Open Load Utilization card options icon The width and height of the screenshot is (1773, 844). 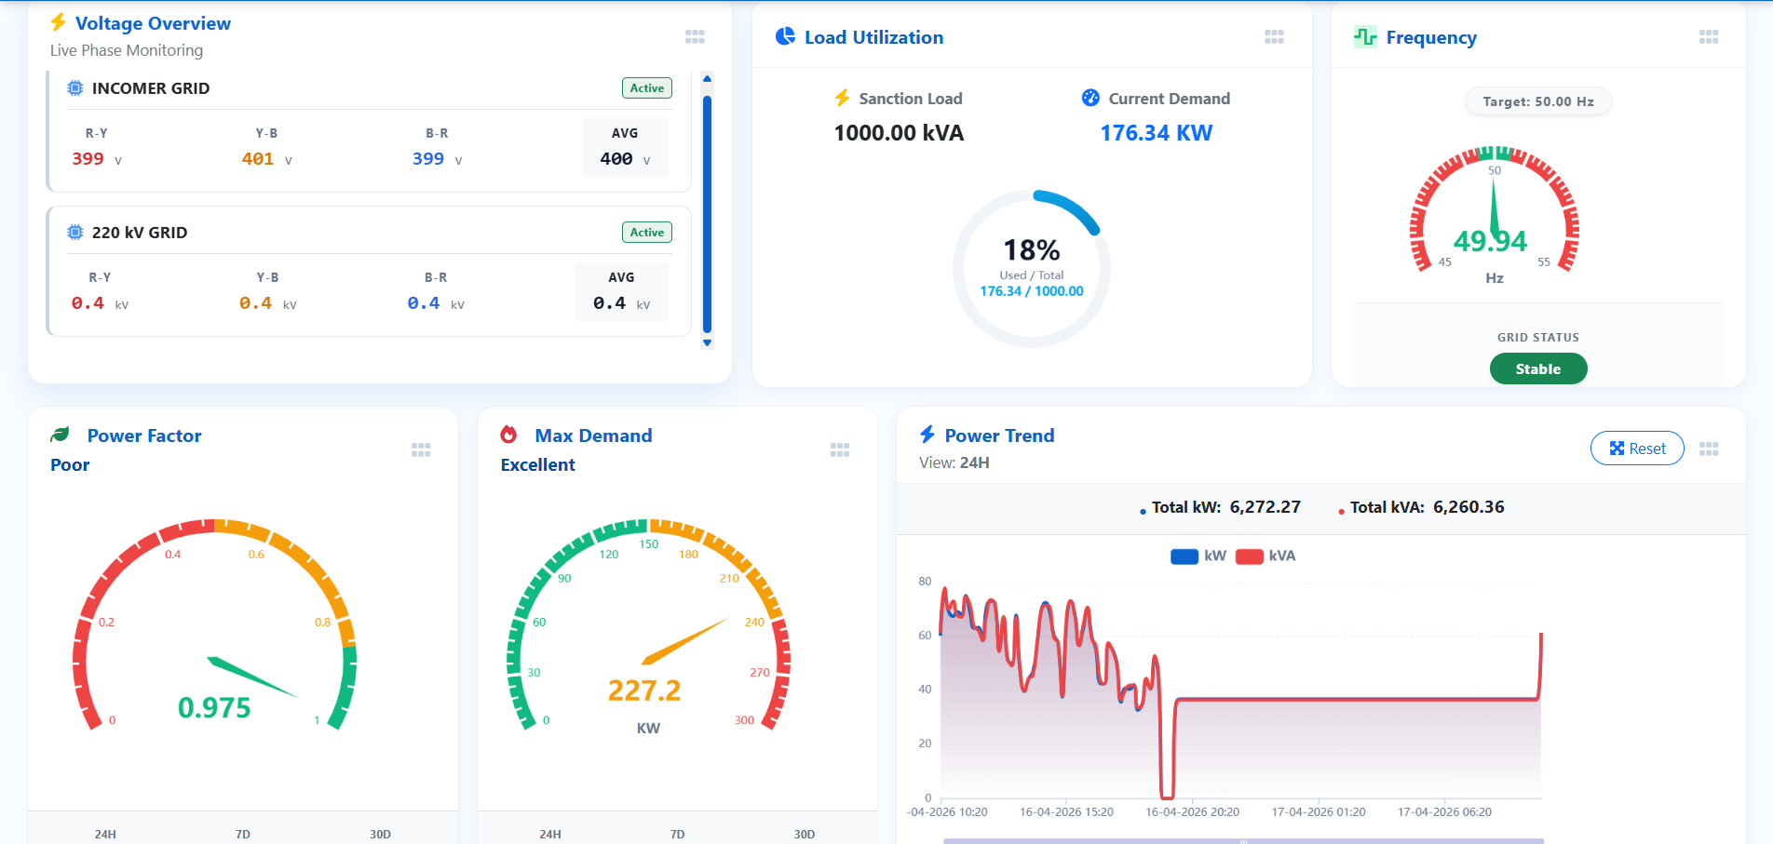[1274, 36]
